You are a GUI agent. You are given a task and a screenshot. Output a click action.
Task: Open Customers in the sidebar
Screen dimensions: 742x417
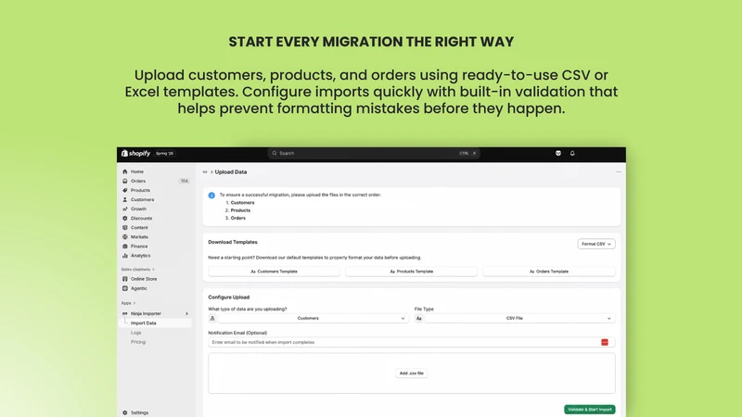click(142, 199)
